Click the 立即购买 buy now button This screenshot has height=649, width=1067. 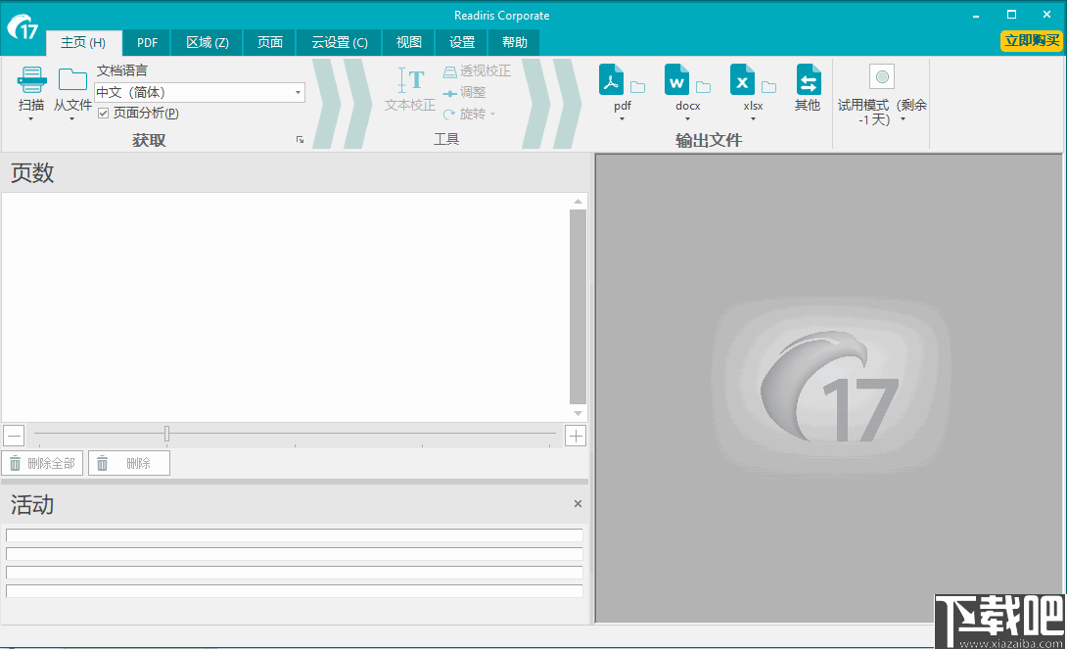tap(1031, 42)
